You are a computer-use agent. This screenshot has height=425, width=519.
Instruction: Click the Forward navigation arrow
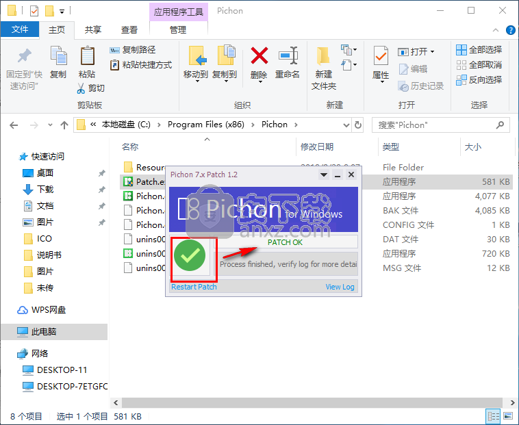pos(34,125)
